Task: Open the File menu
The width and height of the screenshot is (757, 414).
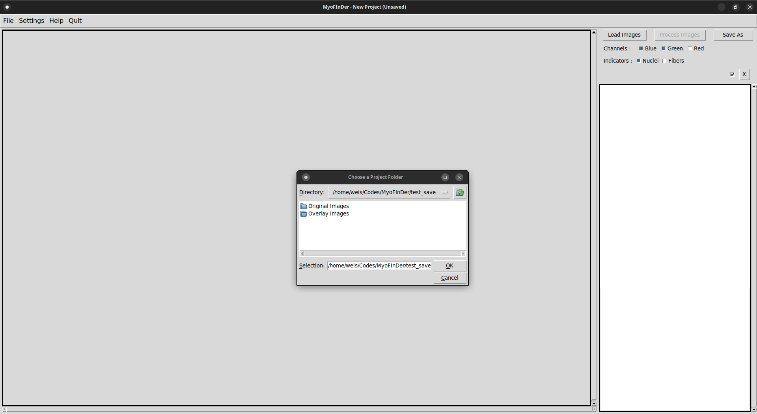Action: click(x=8, y=20)
